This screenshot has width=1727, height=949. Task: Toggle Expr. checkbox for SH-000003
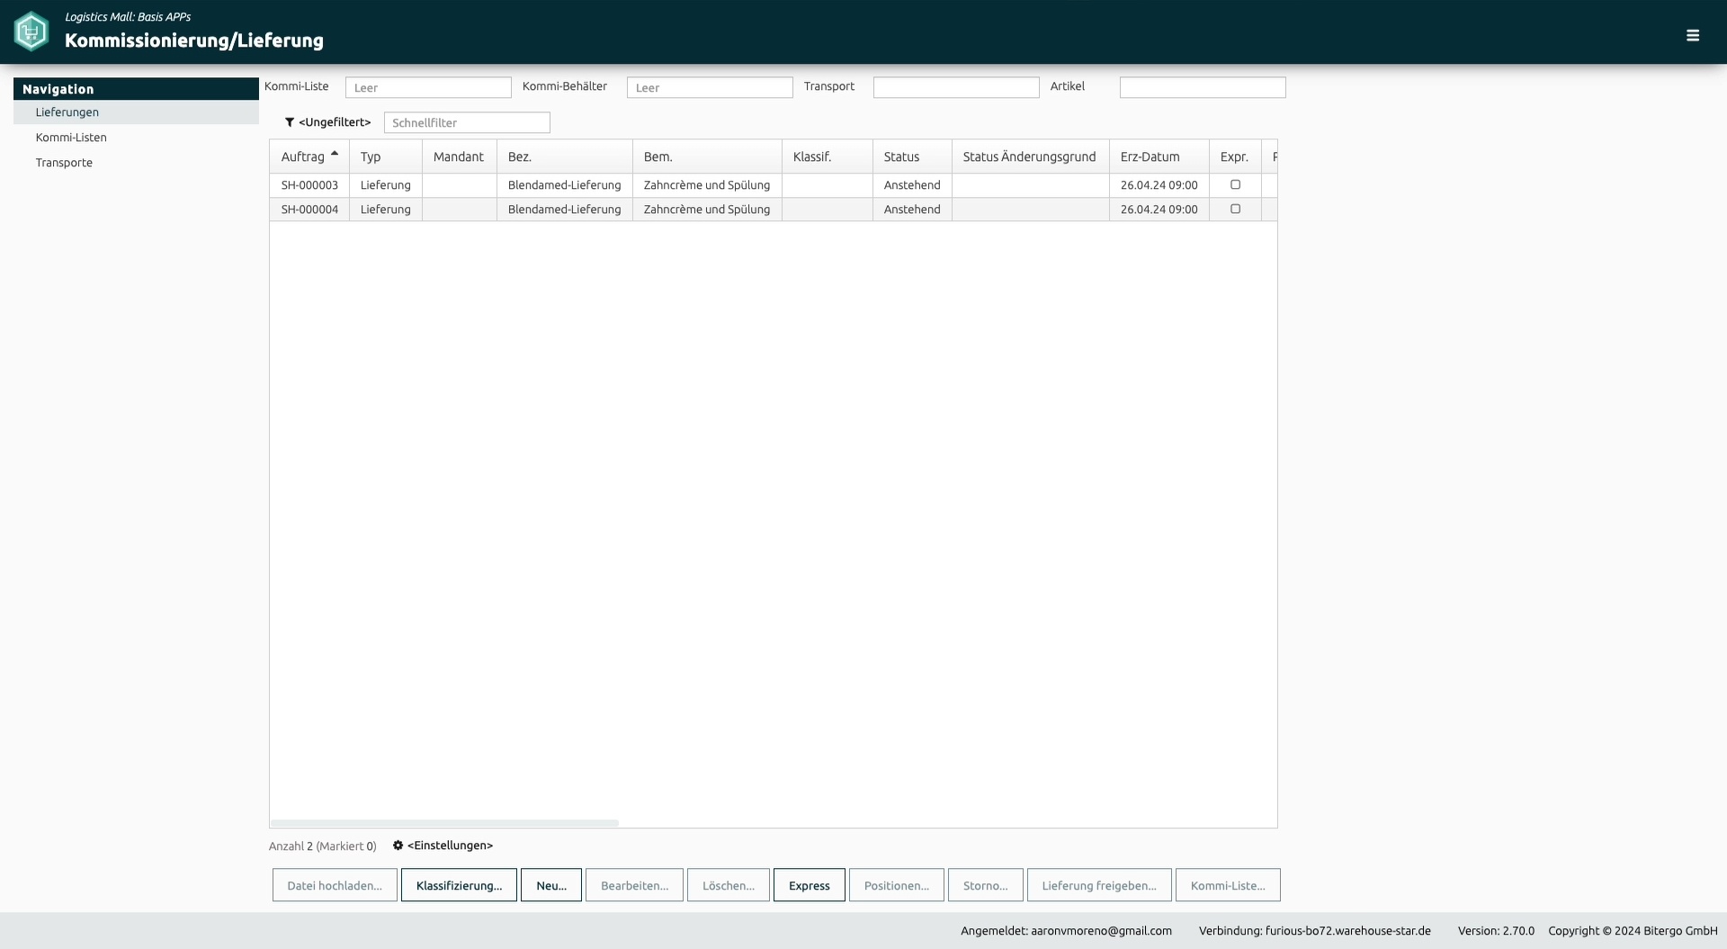coord(1235,184)
